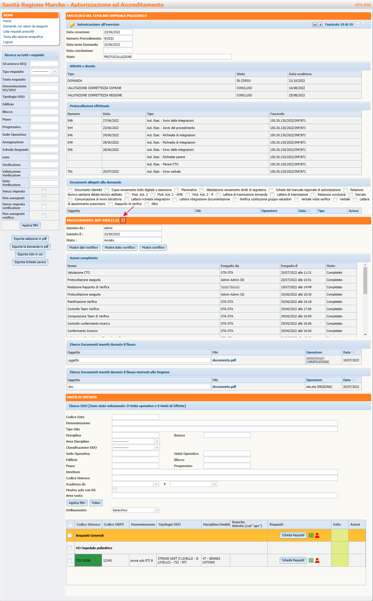Check the Documento Identità checkbox
373x601 pixels.
70,190
